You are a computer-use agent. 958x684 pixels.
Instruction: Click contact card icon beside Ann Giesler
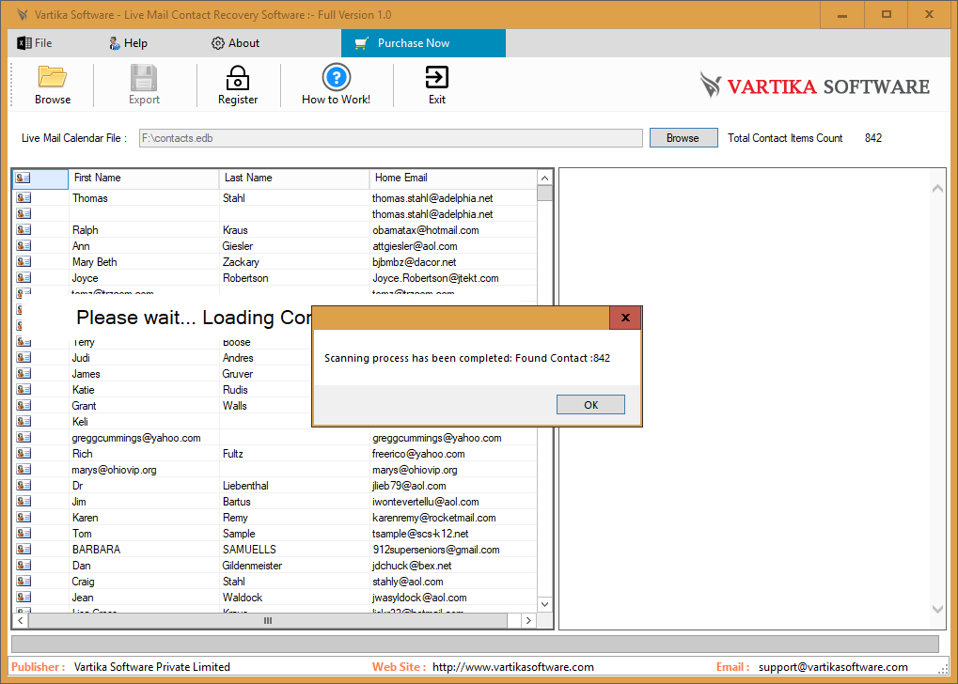[24, 245]
